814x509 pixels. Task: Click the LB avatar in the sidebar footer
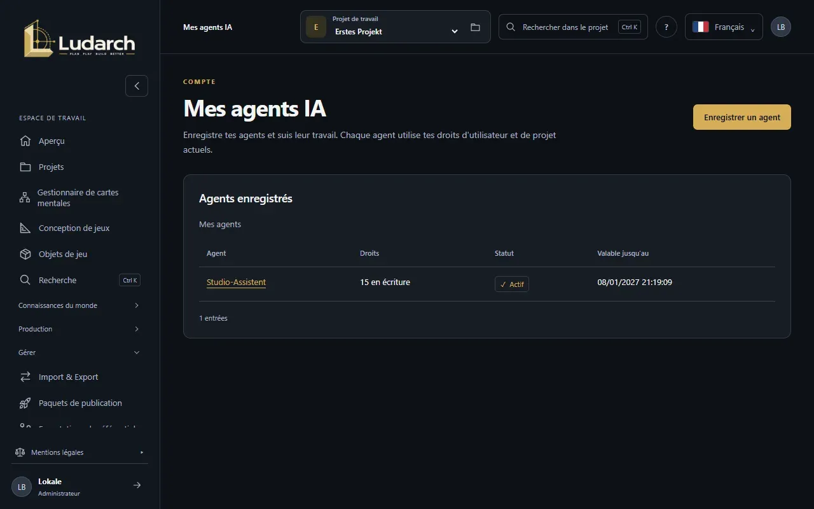tap(22, 487)
